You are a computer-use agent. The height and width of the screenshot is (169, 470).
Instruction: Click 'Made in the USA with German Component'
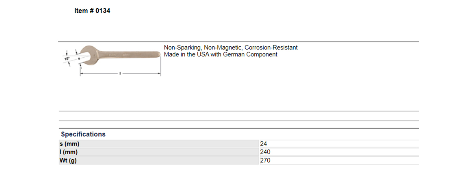[x=221, y=54]
